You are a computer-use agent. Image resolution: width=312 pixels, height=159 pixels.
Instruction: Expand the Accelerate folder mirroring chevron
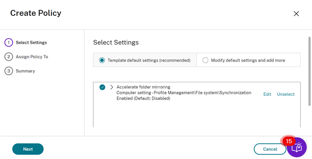click(112, 87)
